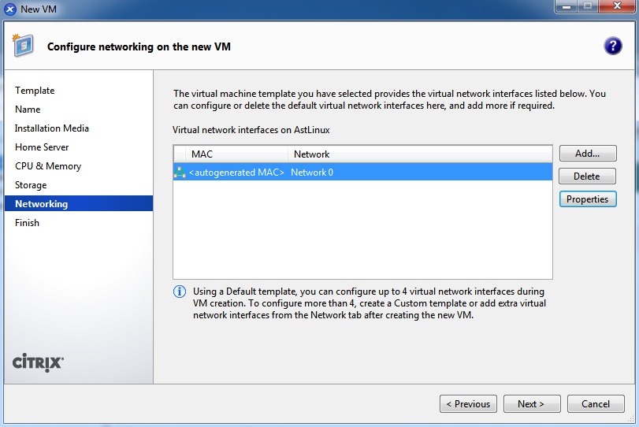639x427 pixels.
Task: Open the Installation Media step
Action: click(x=52, y=128)
